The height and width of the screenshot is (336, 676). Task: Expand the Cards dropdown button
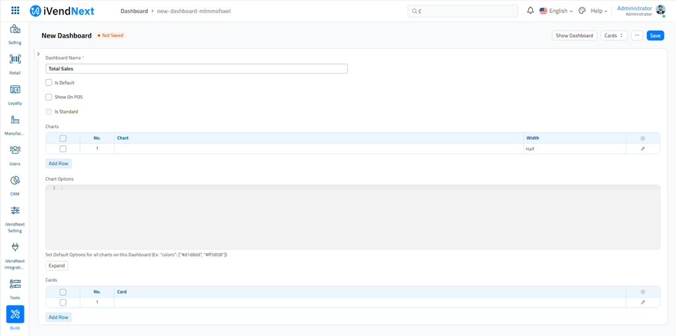point(613,36)
